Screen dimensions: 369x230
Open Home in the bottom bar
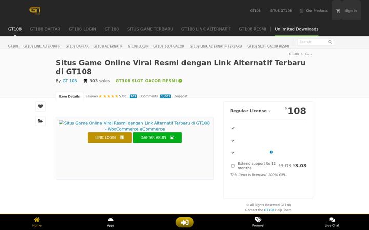tap(37, 222)
